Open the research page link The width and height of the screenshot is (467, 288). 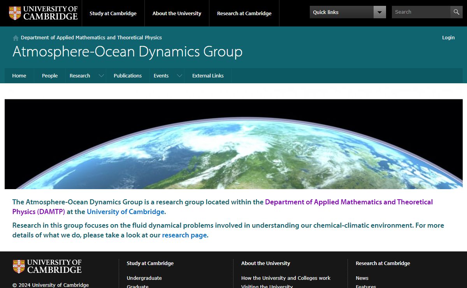(184, 235)
